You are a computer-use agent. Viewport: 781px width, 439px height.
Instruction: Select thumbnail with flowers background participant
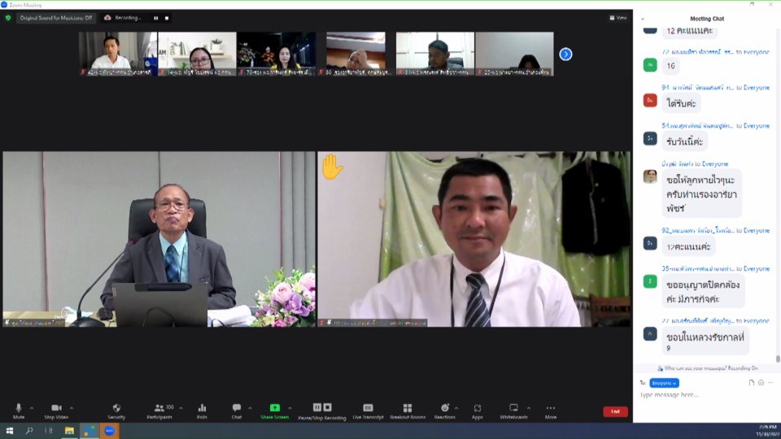277,54
